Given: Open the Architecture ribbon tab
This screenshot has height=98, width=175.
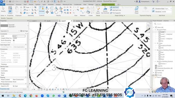Looking at the screenshot, I should pos(10,5).
